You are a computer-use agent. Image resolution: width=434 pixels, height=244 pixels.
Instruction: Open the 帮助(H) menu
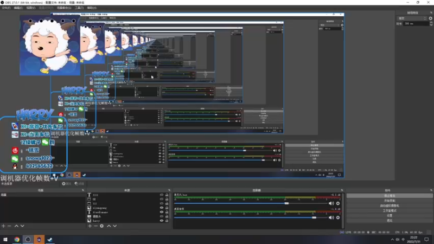[x=92, y=8]
